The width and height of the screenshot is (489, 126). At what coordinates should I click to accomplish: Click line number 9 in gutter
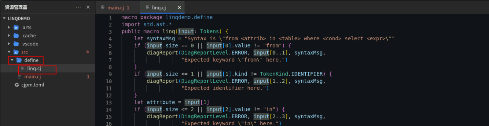pos(110,74)
